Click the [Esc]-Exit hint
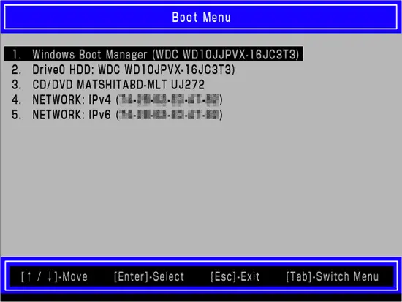 coord(235,276)
